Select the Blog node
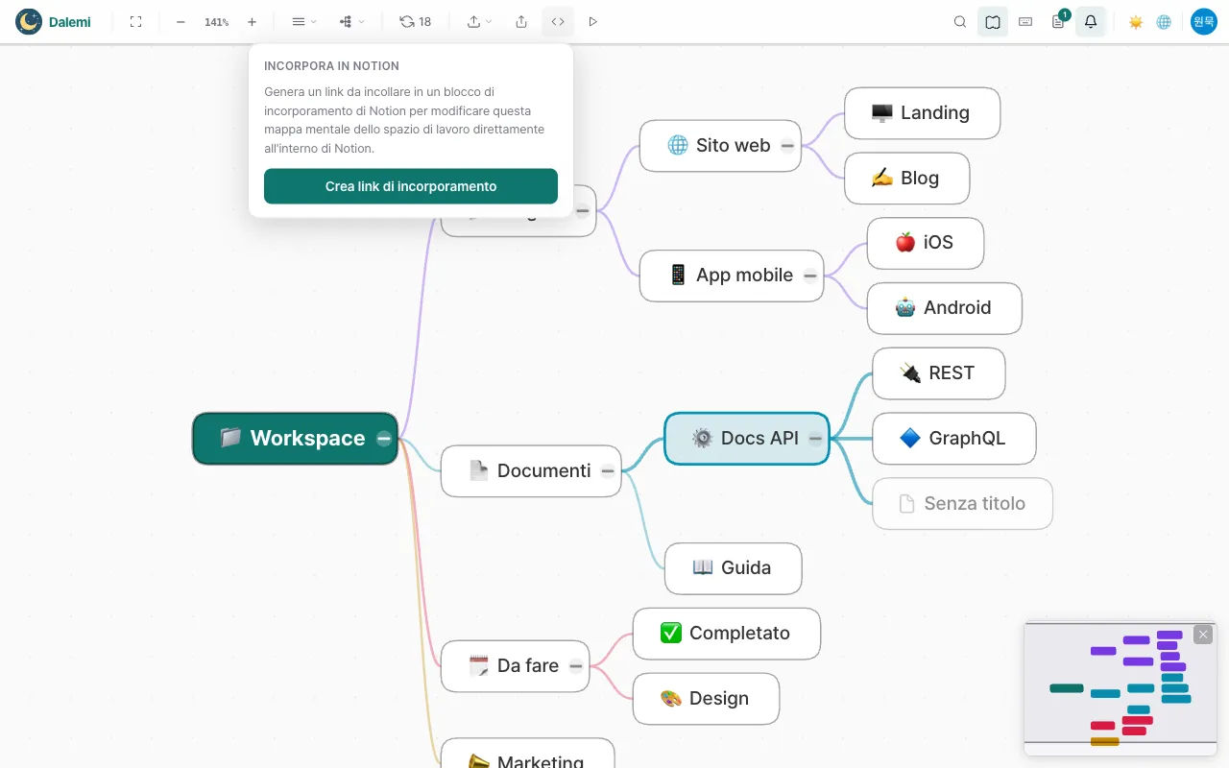Viewport: 1229px width, 768px height. tap(907, 179)
